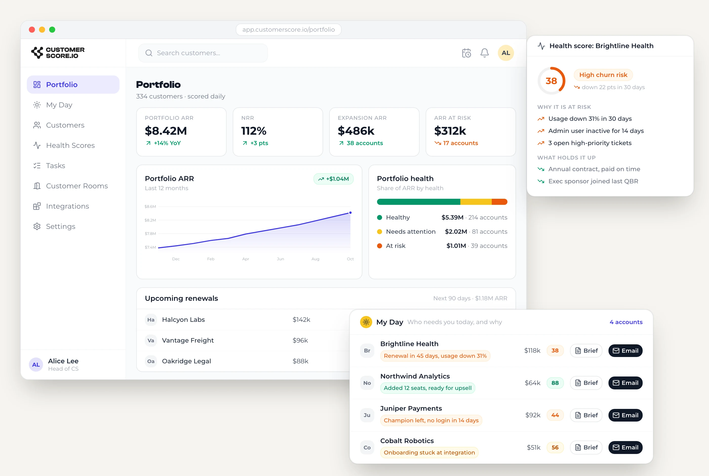Open the ARR at risk $312k card
709x476 pixels.
[x=471, y=132]
